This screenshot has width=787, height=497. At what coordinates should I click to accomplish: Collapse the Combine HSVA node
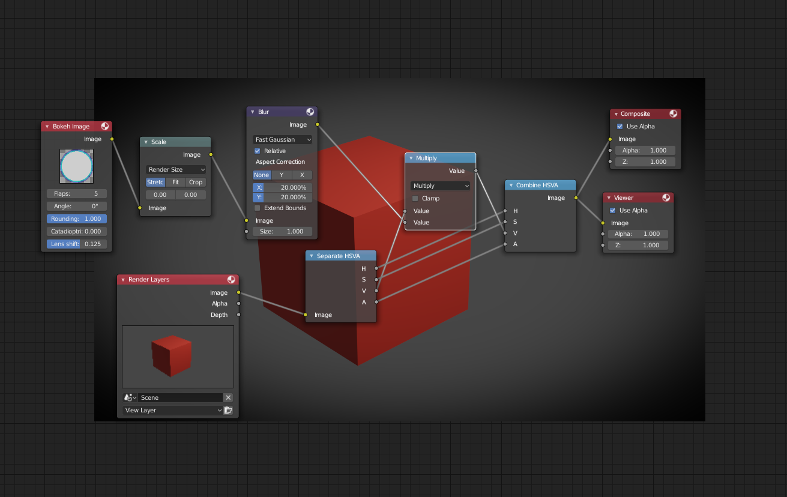[x=511, y=185]
